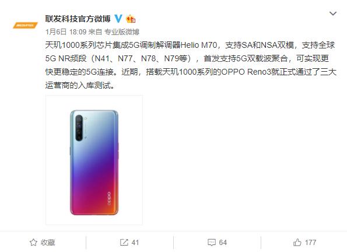Open the 1月6日 18:09 timestamp link

[66, 32]
